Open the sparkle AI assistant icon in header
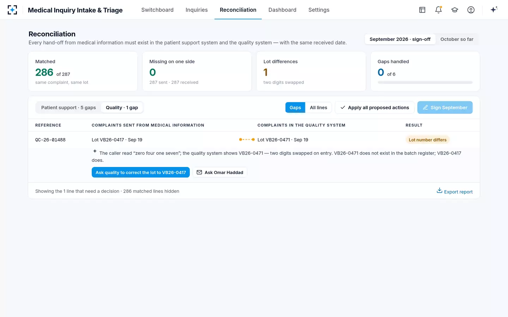This screenshot has height=317, width=508. pos(494,10)
